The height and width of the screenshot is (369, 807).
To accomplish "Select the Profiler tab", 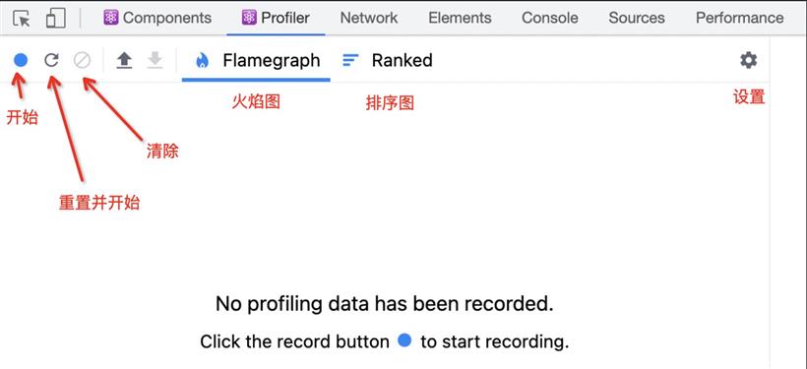I will [x=276, y=18].
